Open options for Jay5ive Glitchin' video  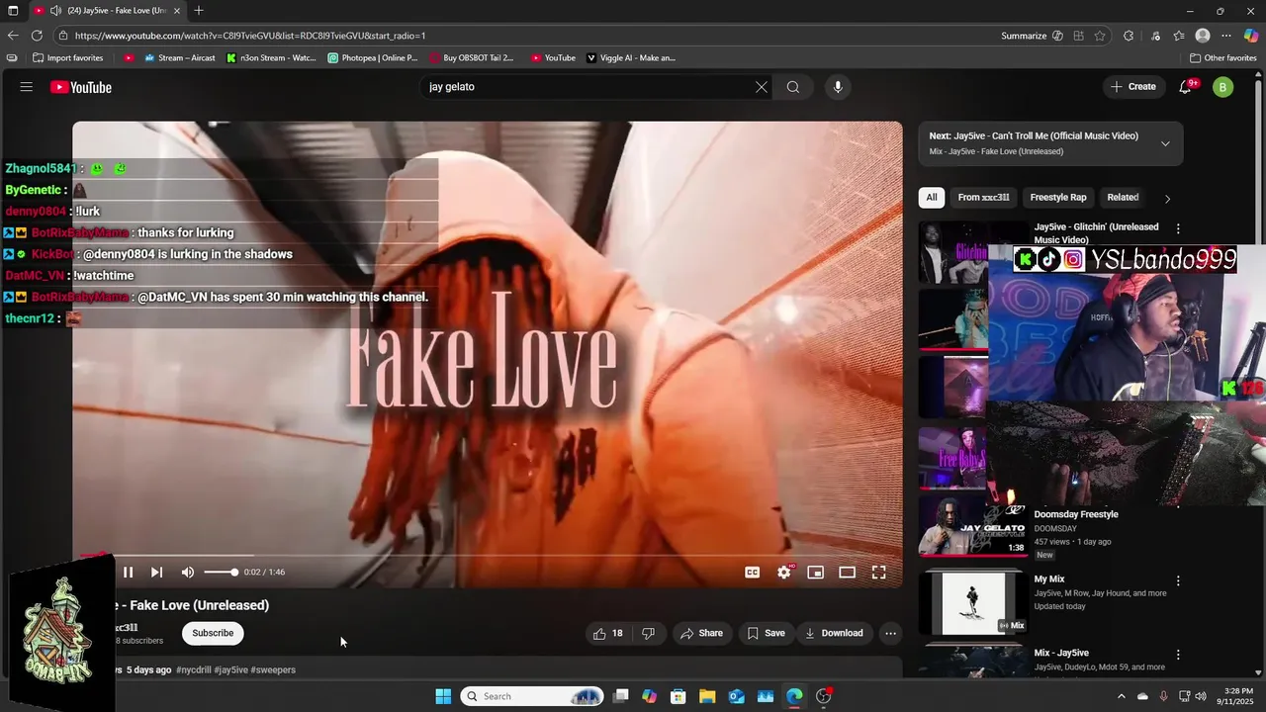tap(1178, 228)
